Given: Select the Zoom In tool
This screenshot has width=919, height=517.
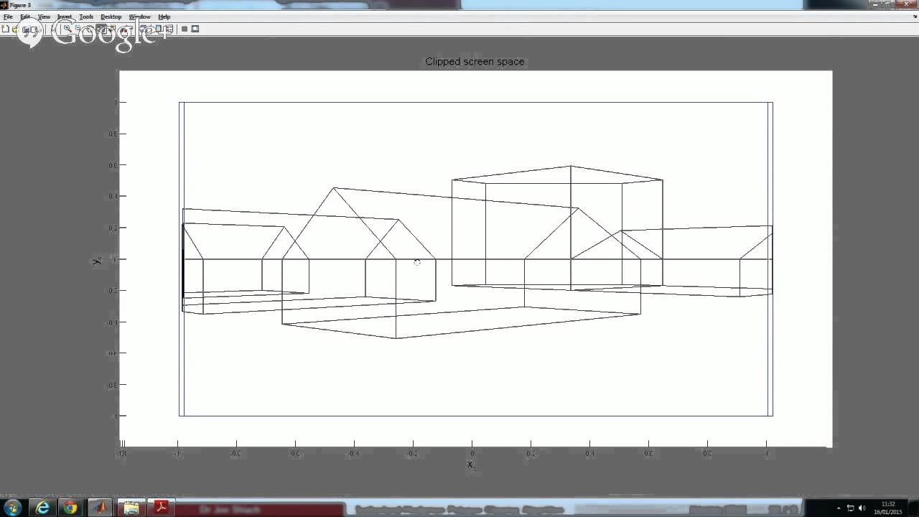Looking at the screenshot, I should (x=67, y=29).
